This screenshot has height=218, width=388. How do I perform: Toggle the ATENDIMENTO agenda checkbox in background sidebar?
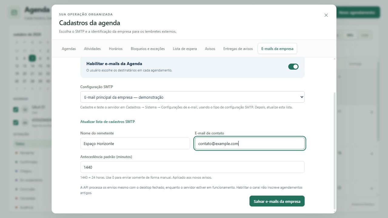[16, 123]
